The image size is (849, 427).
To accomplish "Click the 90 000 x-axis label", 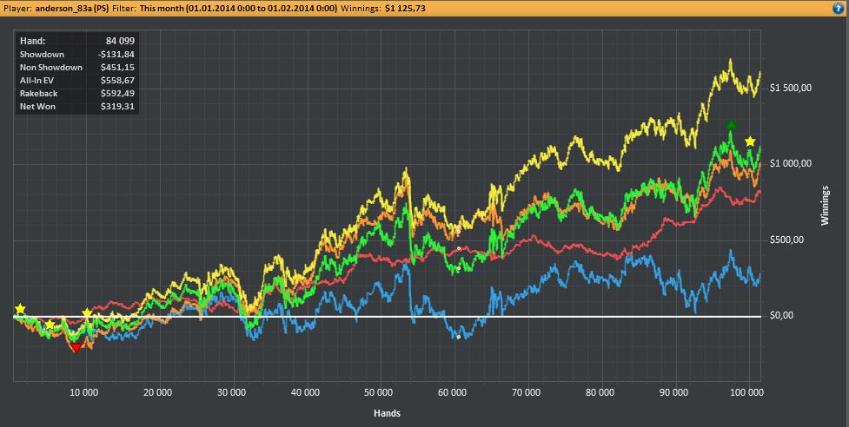I will coord(673,392).
